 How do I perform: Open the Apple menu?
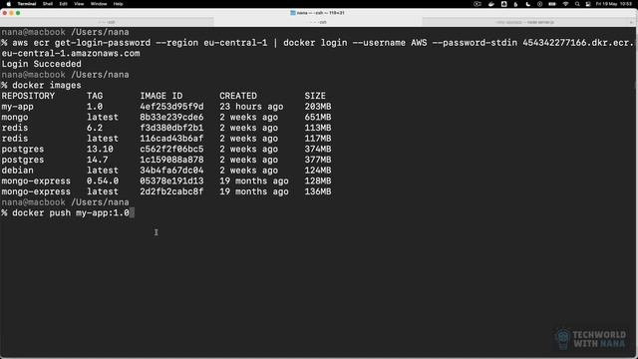coord(9,4)
